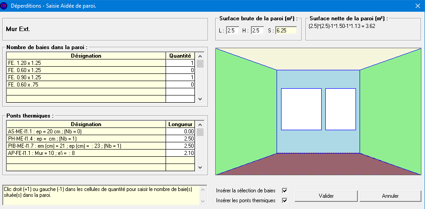Click quantity cell for FE. 0.90 x 1.25

coord(180,77)
